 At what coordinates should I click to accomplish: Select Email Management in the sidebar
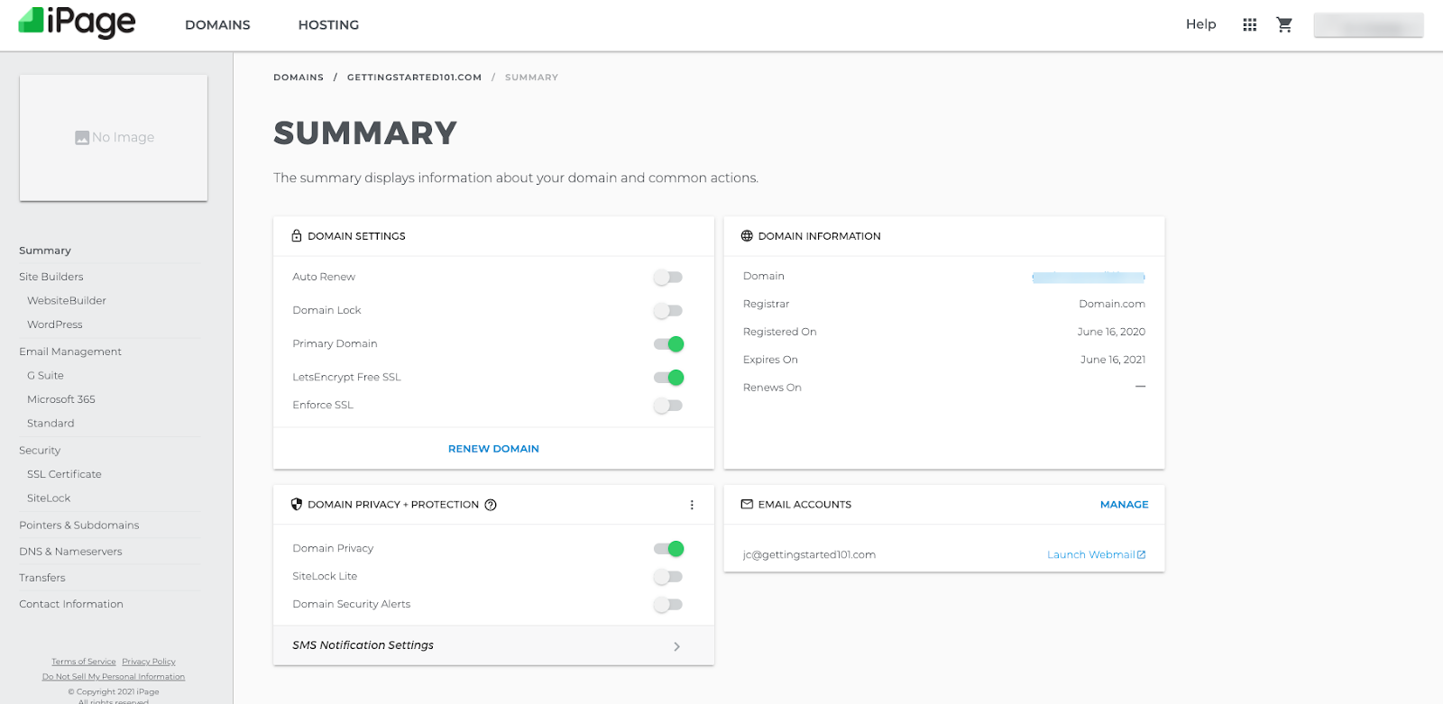click(x=70, y=352)
